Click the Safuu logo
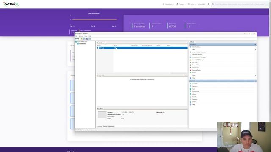271x152 pixels. pyautogui.click(x=11, y=4)
